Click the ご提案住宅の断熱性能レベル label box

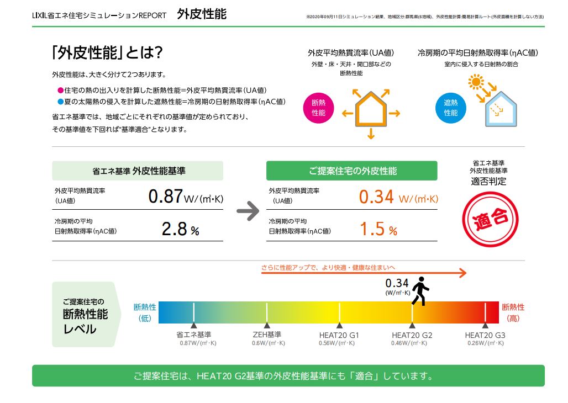pyautogui.click(x=86, y=314)
